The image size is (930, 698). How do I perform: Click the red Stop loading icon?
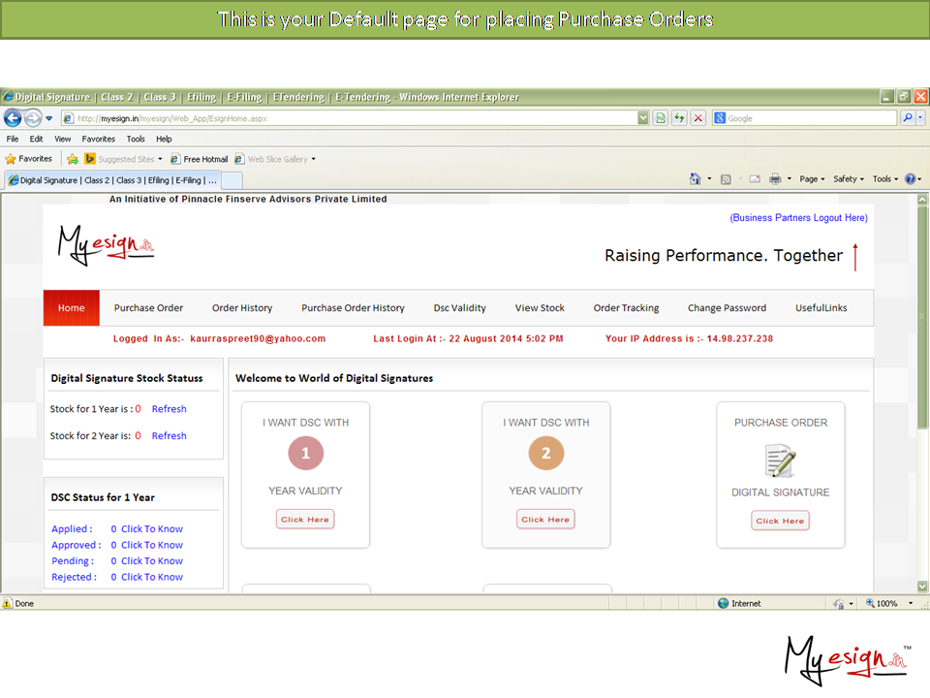tap(697, 118)
